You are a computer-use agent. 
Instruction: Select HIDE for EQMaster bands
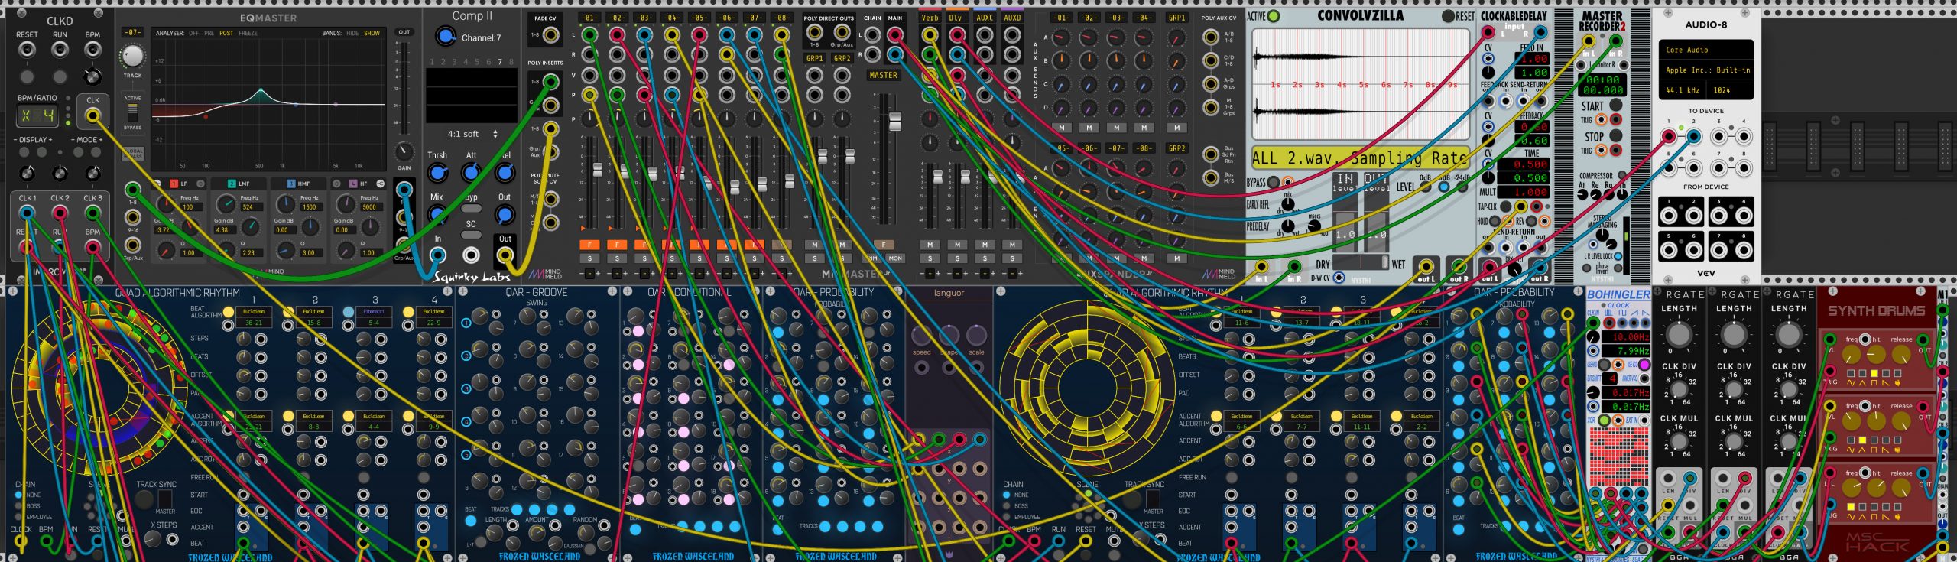352,33
